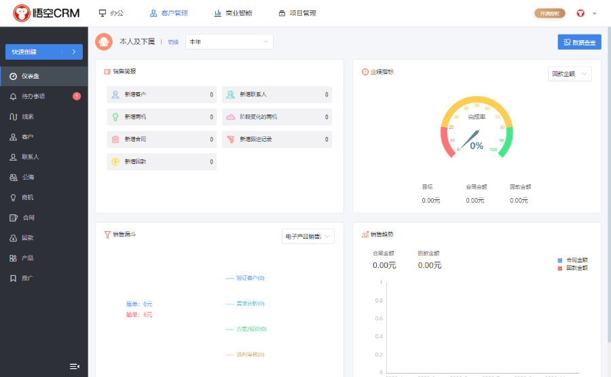
Task: Click the 新增客户 sales brief card
Action: (x=162, y=95)
